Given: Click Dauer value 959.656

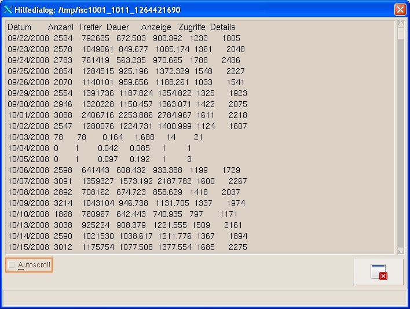Looking at the screenshot, I should [x=133, y=82].
